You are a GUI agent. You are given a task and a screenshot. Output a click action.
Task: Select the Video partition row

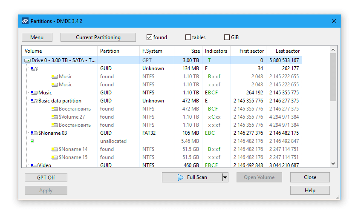pyautogui.click(x=162, y=165)
